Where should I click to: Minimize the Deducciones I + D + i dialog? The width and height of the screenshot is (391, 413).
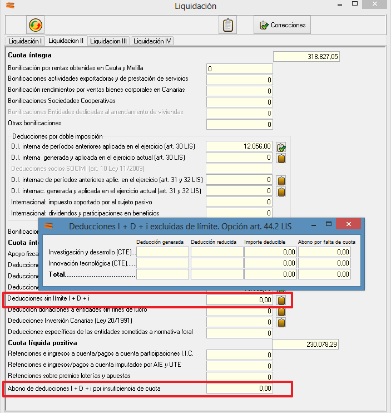314,225
